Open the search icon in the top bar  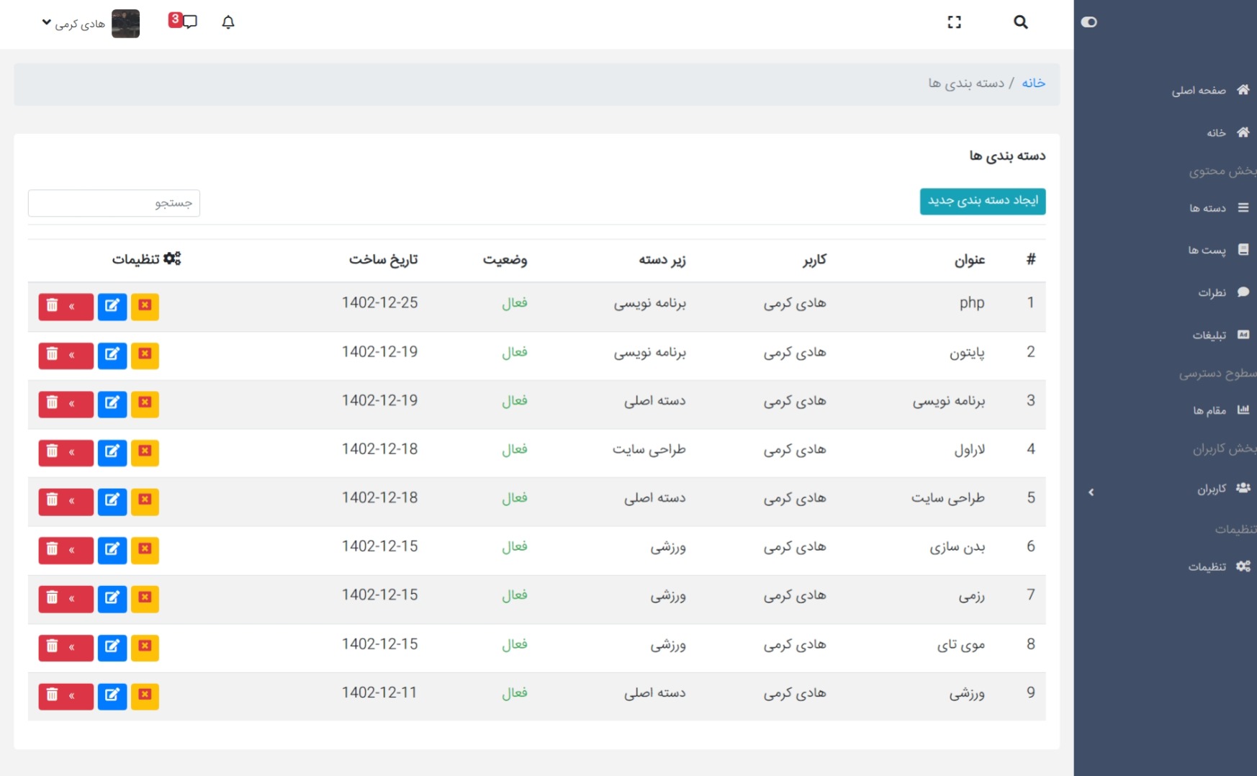click(x=1020, y=22)
